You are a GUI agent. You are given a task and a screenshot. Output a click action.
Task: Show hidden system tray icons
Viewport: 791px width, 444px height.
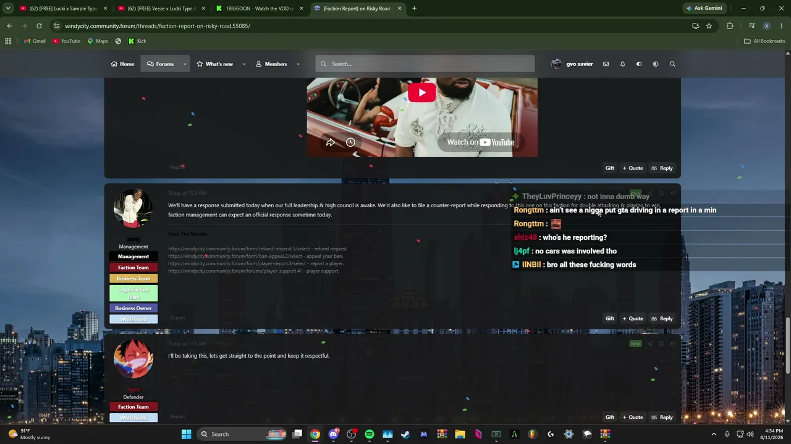click(x=714, y=434)
